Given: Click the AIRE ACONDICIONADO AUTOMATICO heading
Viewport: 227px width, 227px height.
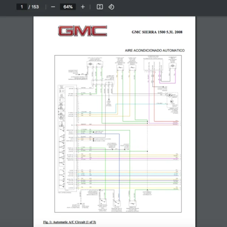Looking at the screenshot, I should coord(154,50).
